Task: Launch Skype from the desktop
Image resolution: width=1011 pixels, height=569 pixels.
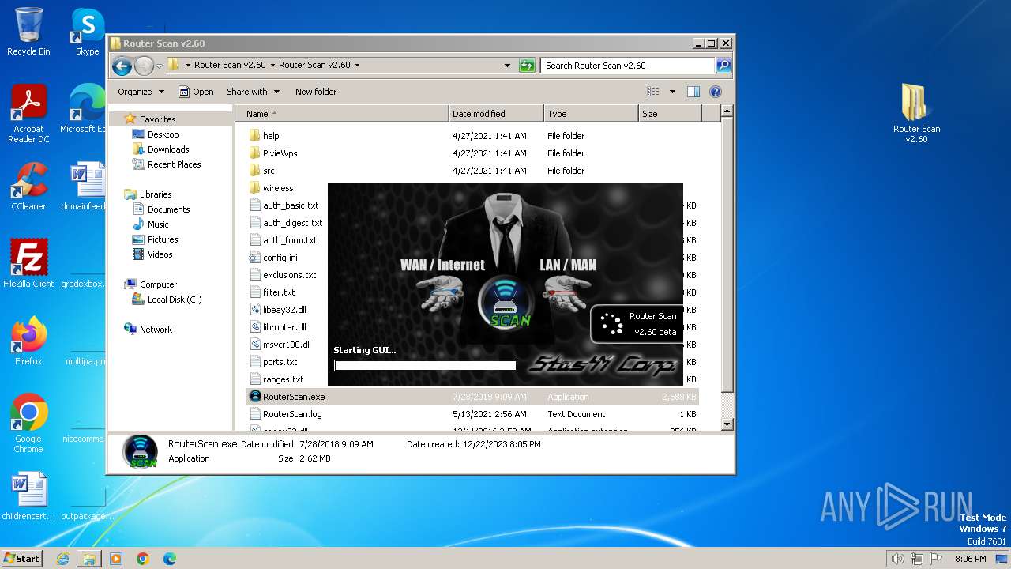Action: coord(87,32)
